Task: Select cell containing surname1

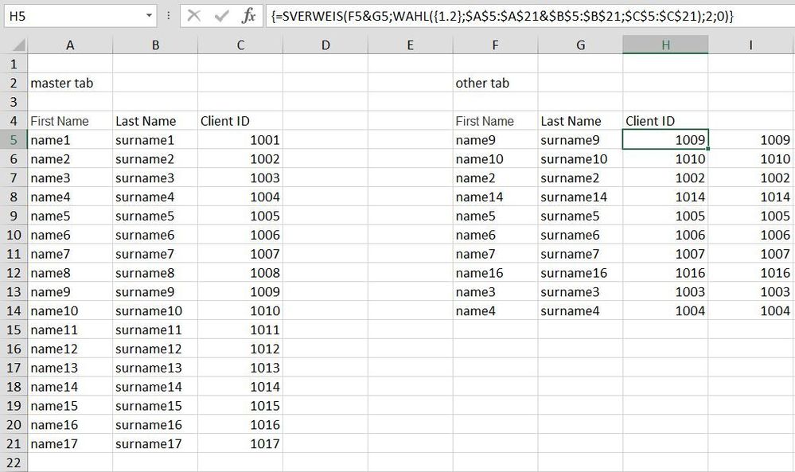Action: (x=155, y=140)
